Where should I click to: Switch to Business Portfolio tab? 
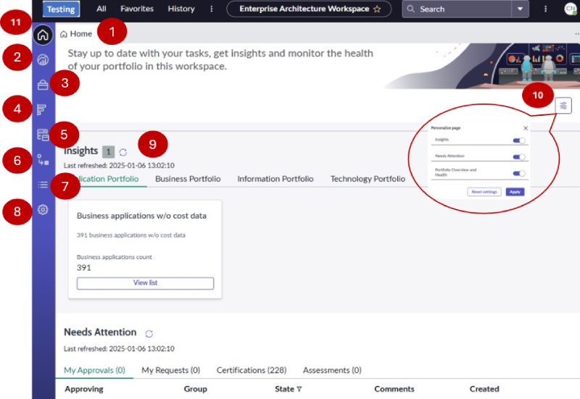coord(188,179)
